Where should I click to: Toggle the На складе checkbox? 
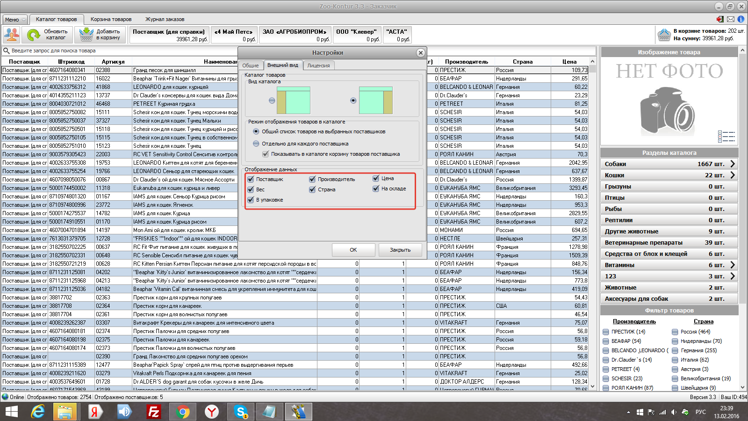click(376, 189)
